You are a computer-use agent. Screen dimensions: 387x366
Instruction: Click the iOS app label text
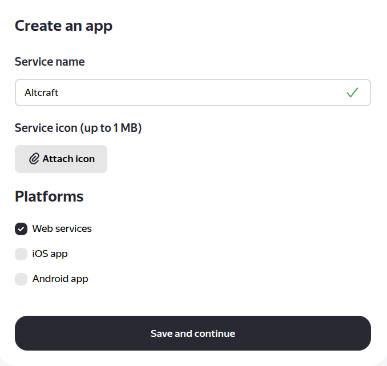(x=50, y=254)
